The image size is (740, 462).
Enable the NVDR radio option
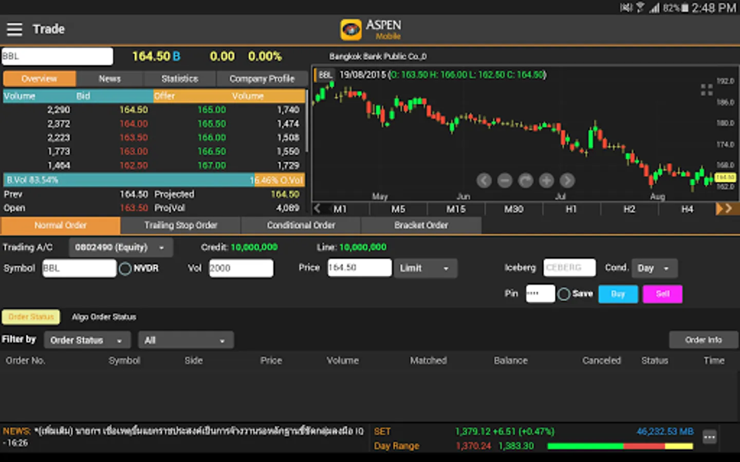(125, 268)
